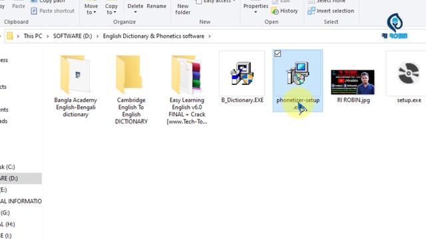The width and height of the screenshot is (426, 239).
Task: Select drive (C:) in navigation pane
Action: pos(21,167)
